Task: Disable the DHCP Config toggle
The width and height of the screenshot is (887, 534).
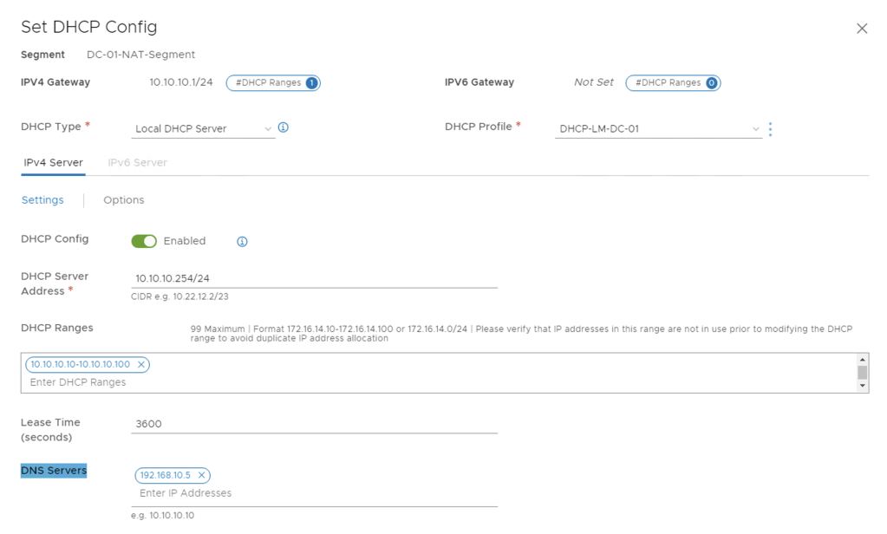Action: [x=144, y=241]
